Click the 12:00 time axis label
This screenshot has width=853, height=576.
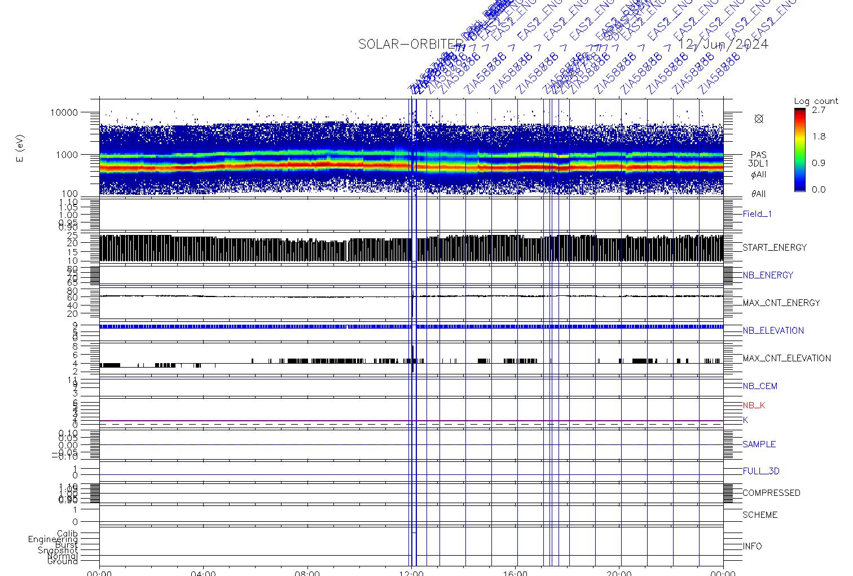(x=411, y=573)
